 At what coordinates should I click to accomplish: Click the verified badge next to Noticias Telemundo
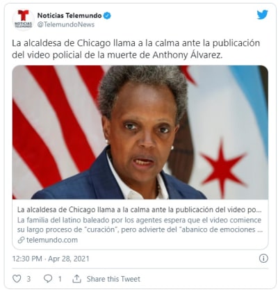[x=107, y=16]
